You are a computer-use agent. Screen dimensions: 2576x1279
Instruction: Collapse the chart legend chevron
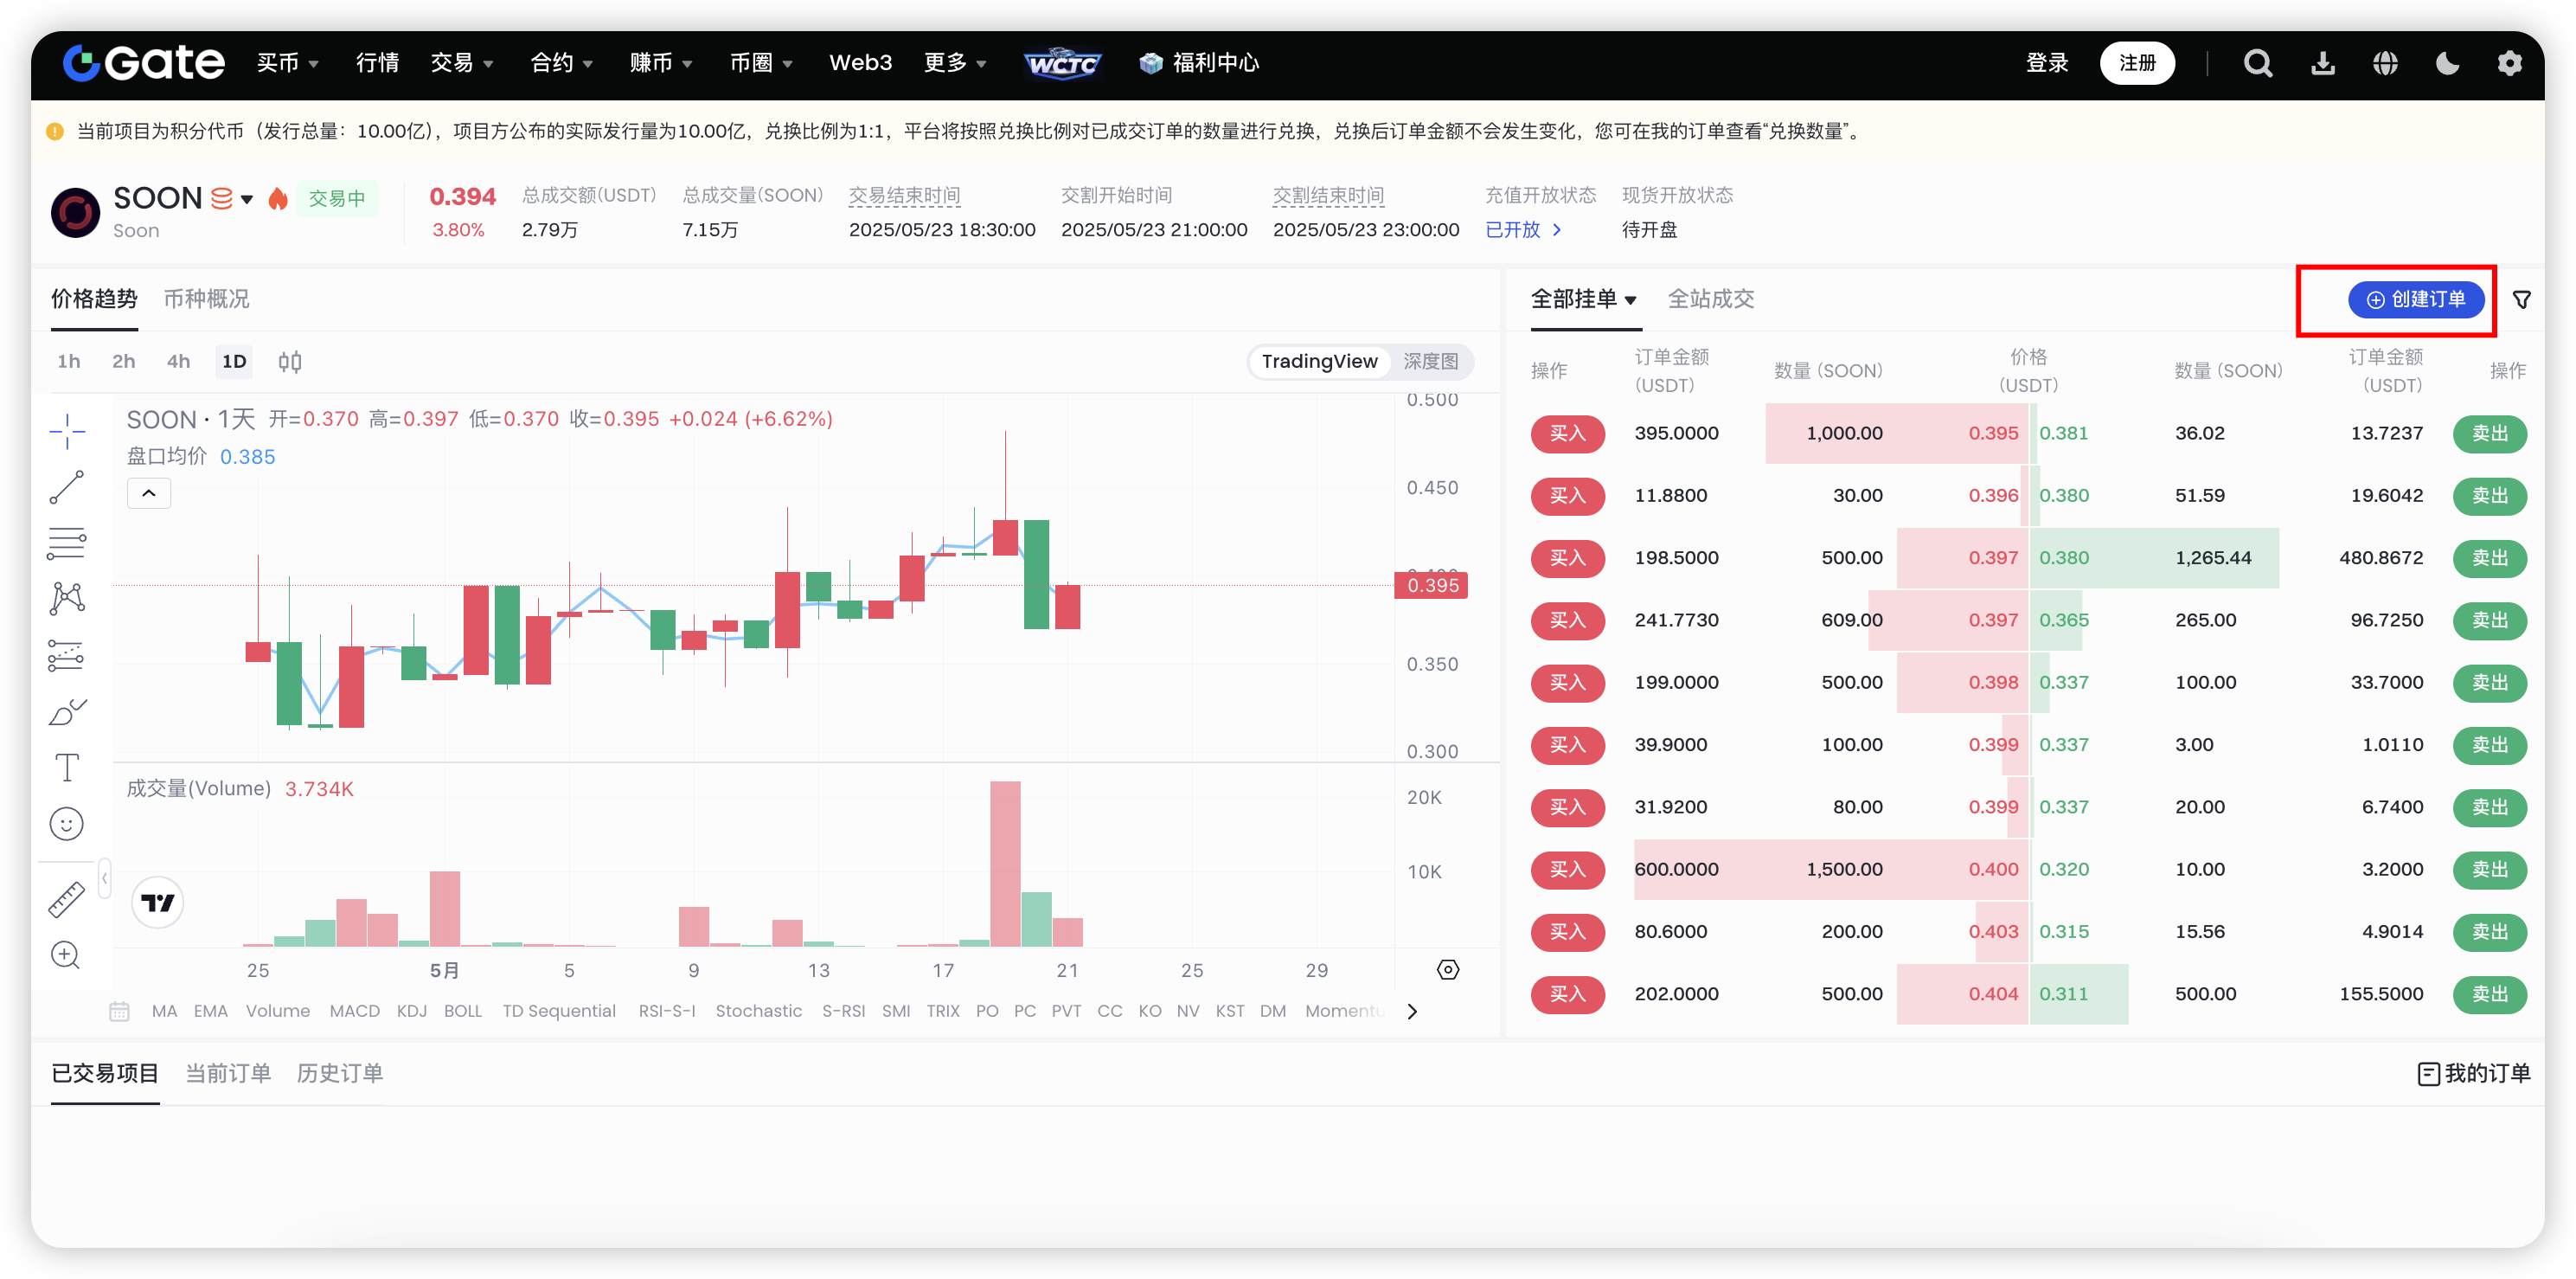click(149, 493)
